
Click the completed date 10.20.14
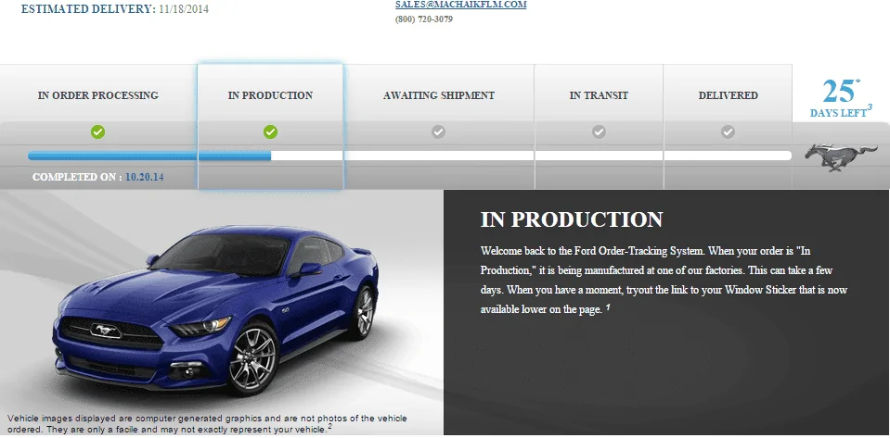point(144,177)
